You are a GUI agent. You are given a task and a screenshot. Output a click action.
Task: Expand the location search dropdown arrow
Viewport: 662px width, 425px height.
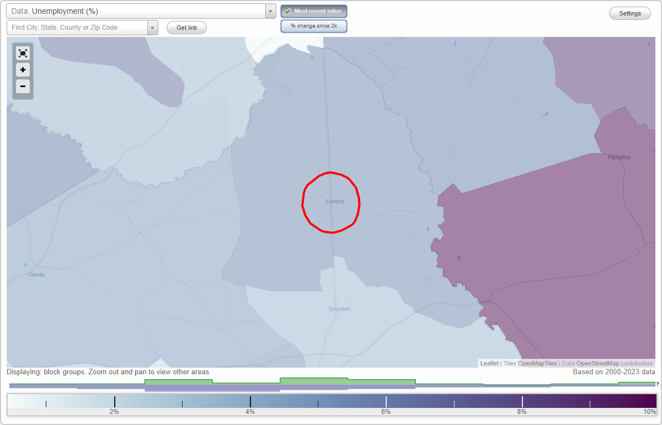tap(153, 28)
